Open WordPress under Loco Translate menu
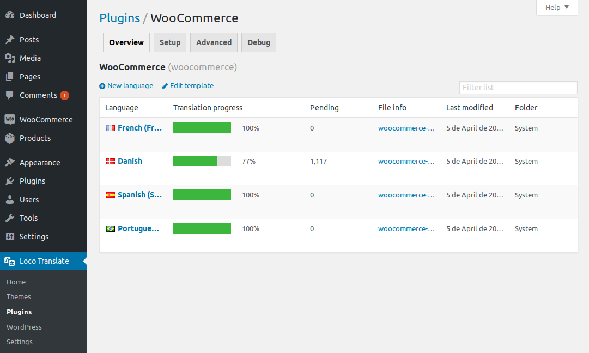This screenshot has width=589, height=353. [24, 327]
